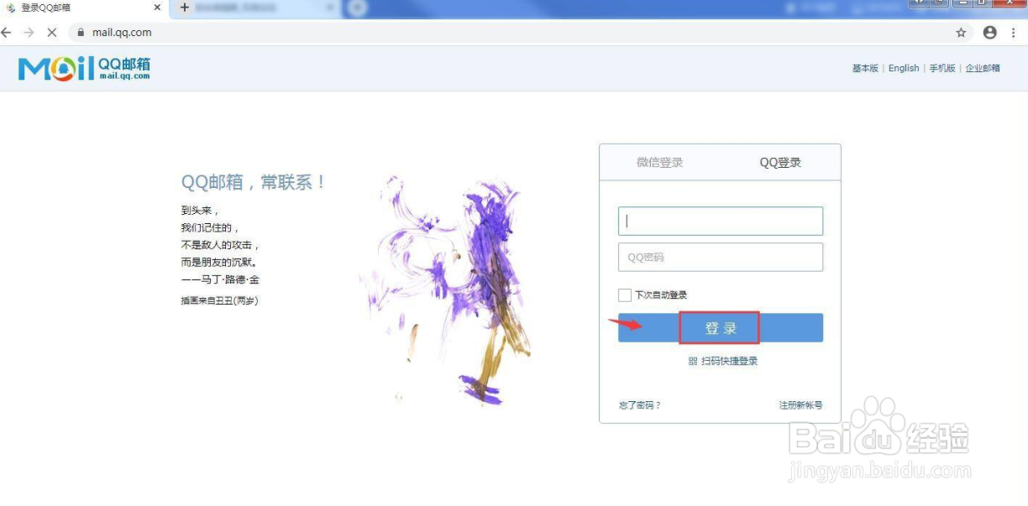Viewport: 1028px width, 506px height.
Task: Bookmark this page with the star icon
Action: point(961,33)
